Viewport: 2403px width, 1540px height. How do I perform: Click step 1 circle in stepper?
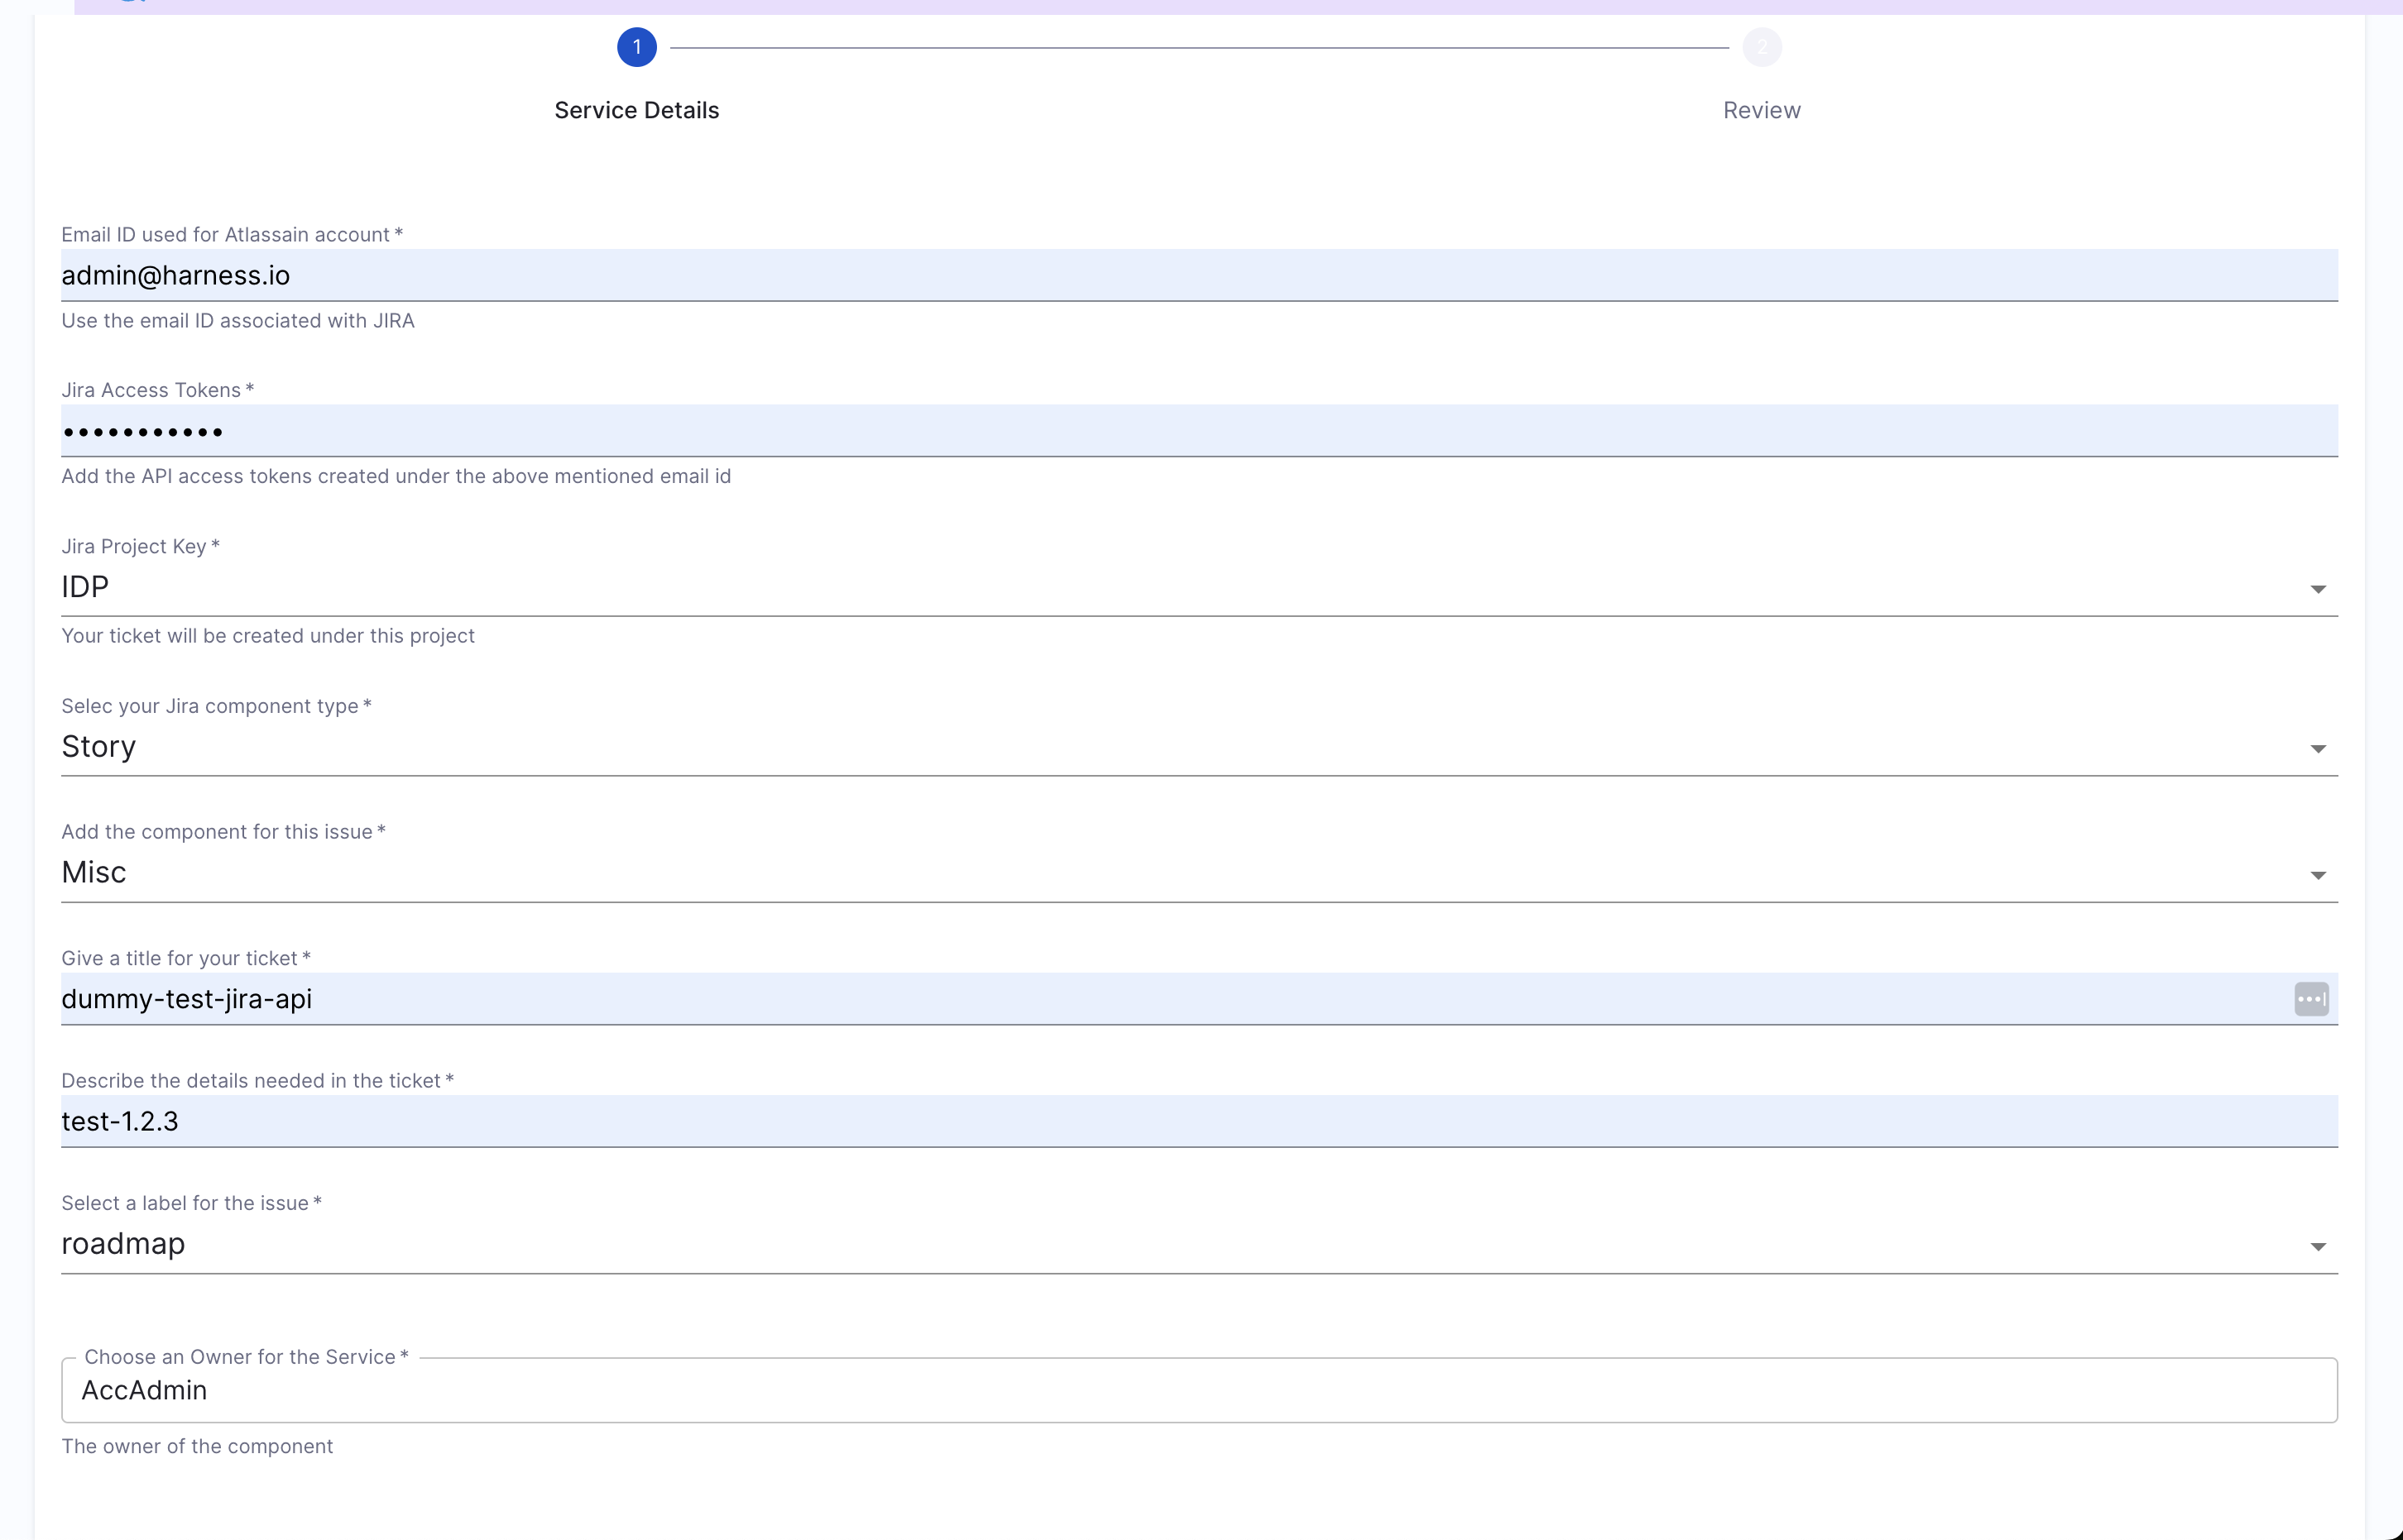(x=636, y=47)
